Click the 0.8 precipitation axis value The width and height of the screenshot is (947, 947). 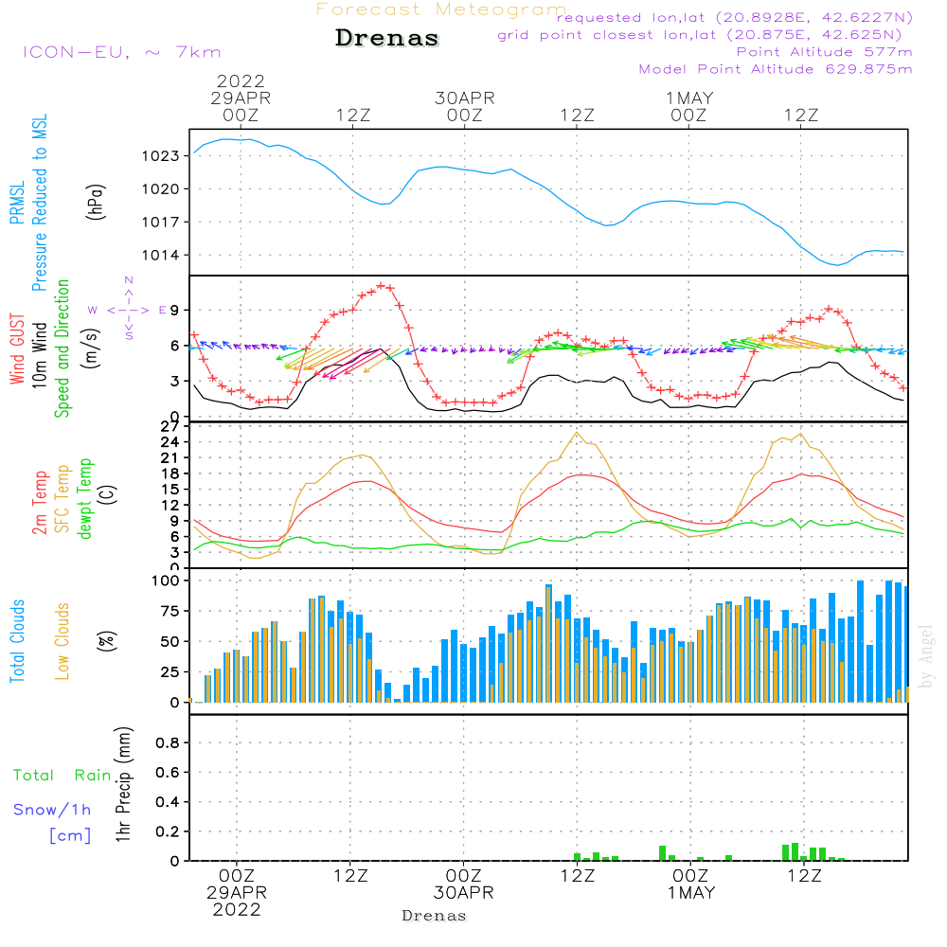pyautogui.click(x=168, y=742)
